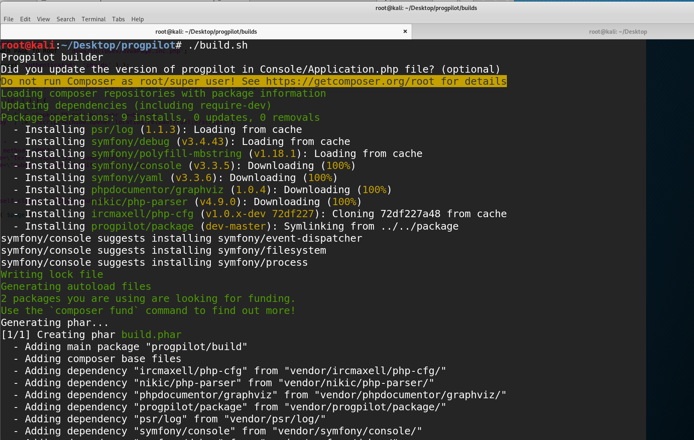Select the progpilot/builds terminal tab
This screenshot has width=694, height=440.
coord(206,32)
